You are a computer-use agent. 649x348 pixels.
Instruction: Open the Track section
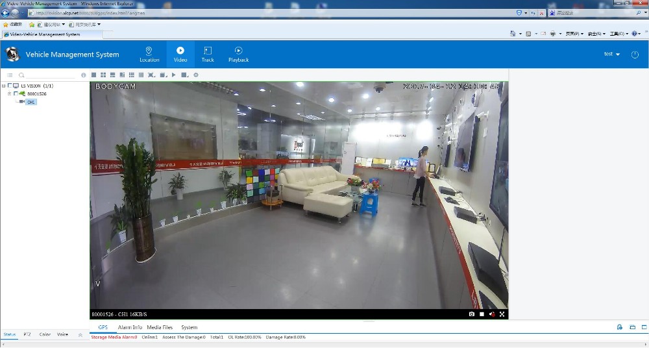[208, 55]
